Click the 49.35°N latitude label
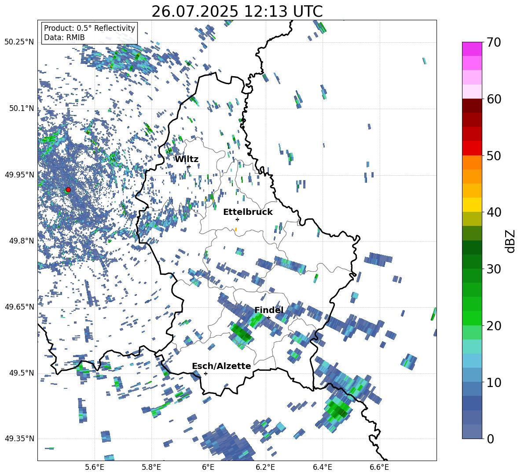The image size is (521, 476). tap(19, 439)
